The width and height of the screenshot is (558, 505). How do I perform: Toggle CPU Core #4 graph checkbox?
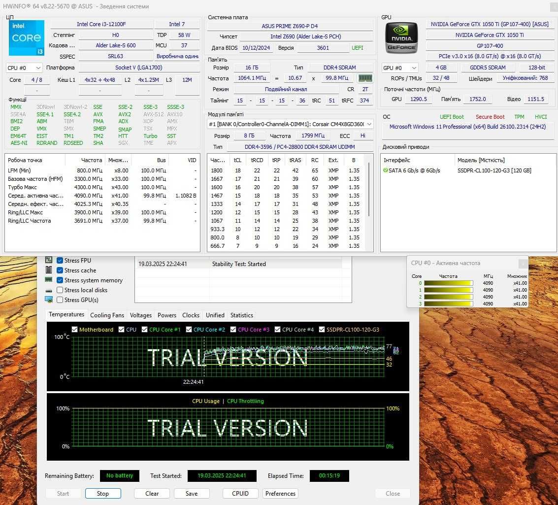click(278, 330)
